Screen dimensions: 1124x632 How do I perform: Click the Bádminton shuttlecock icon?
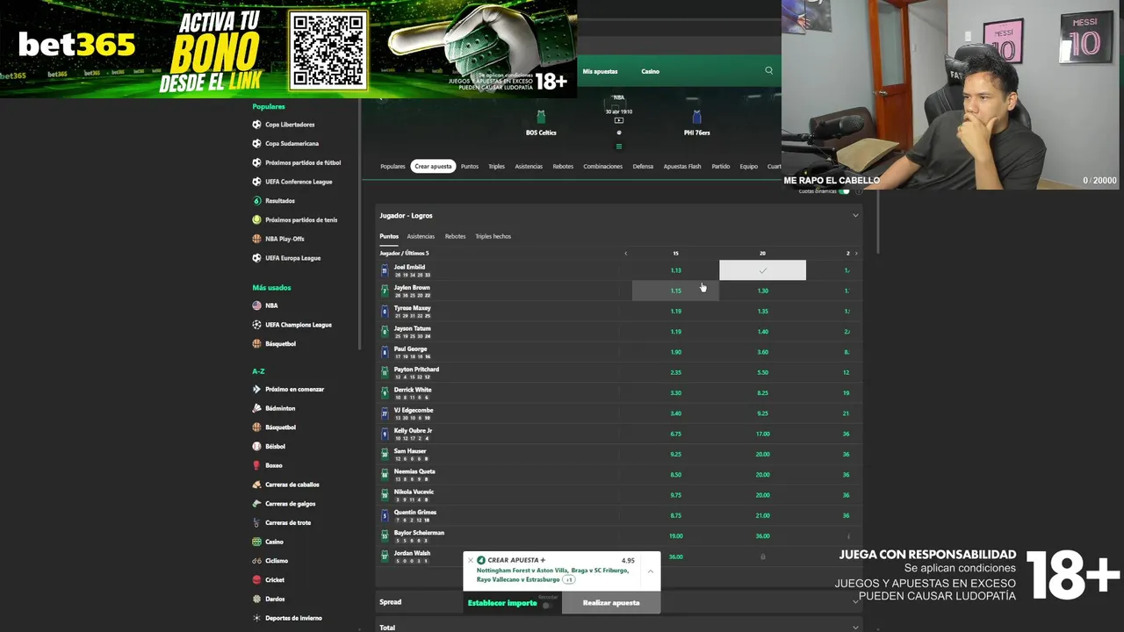(x=256, y=408)
